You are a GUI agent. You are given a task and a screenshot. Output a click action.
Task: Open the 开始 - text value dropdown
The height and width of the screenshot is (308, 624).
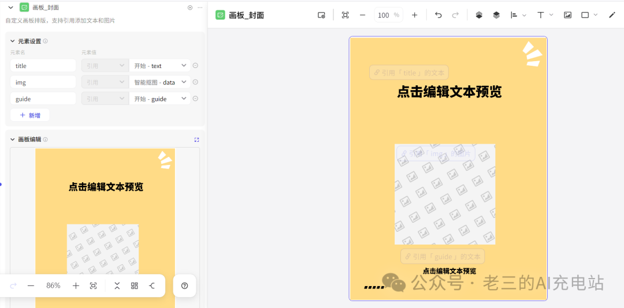click(x=159, y=66)
